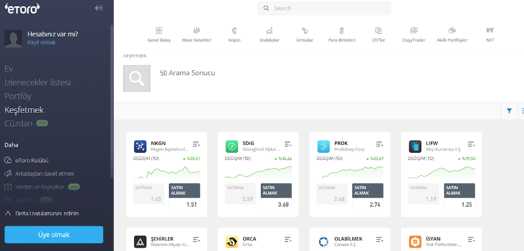Open the Kripto category icon
The height and width of the screenshot is (251, 524).
(x=235, y=31)
